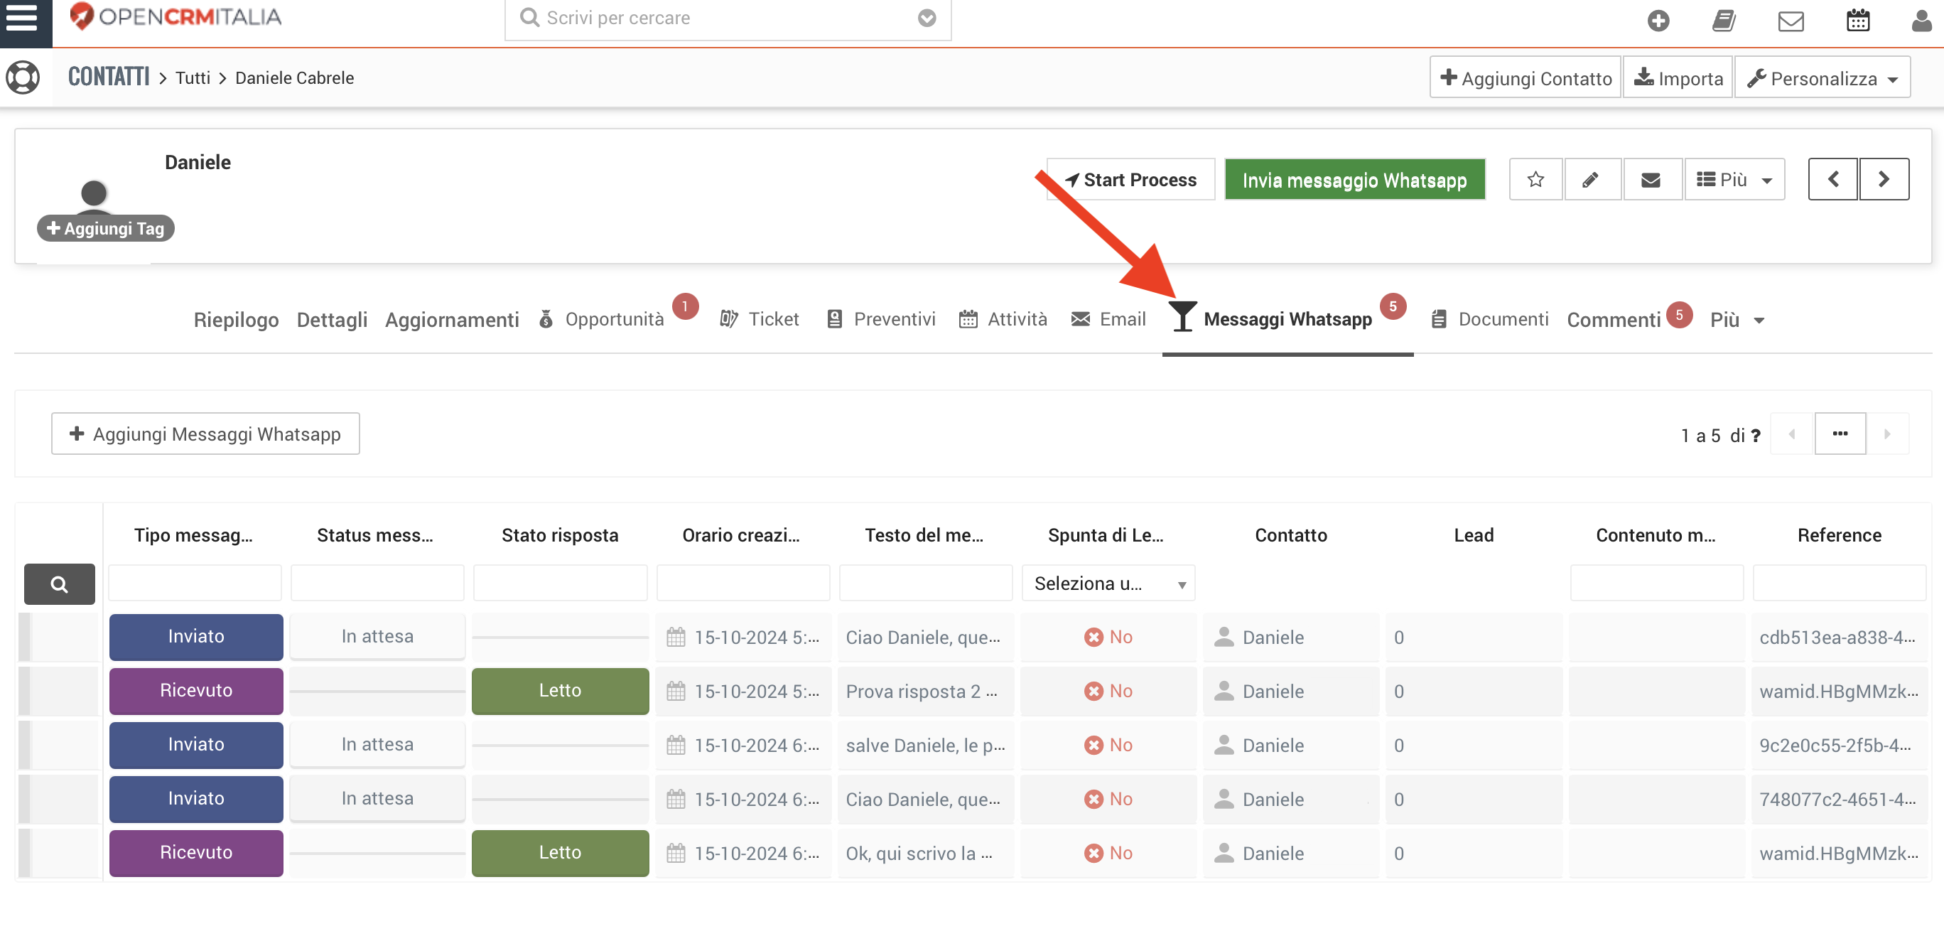Click the Reference filter input field

coord(1839,583)
